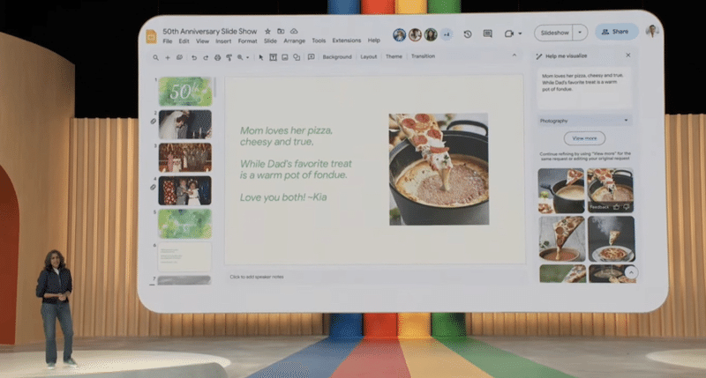Open version history clock icon
Viewport: 706px width, 378px height.
[468, 34]
